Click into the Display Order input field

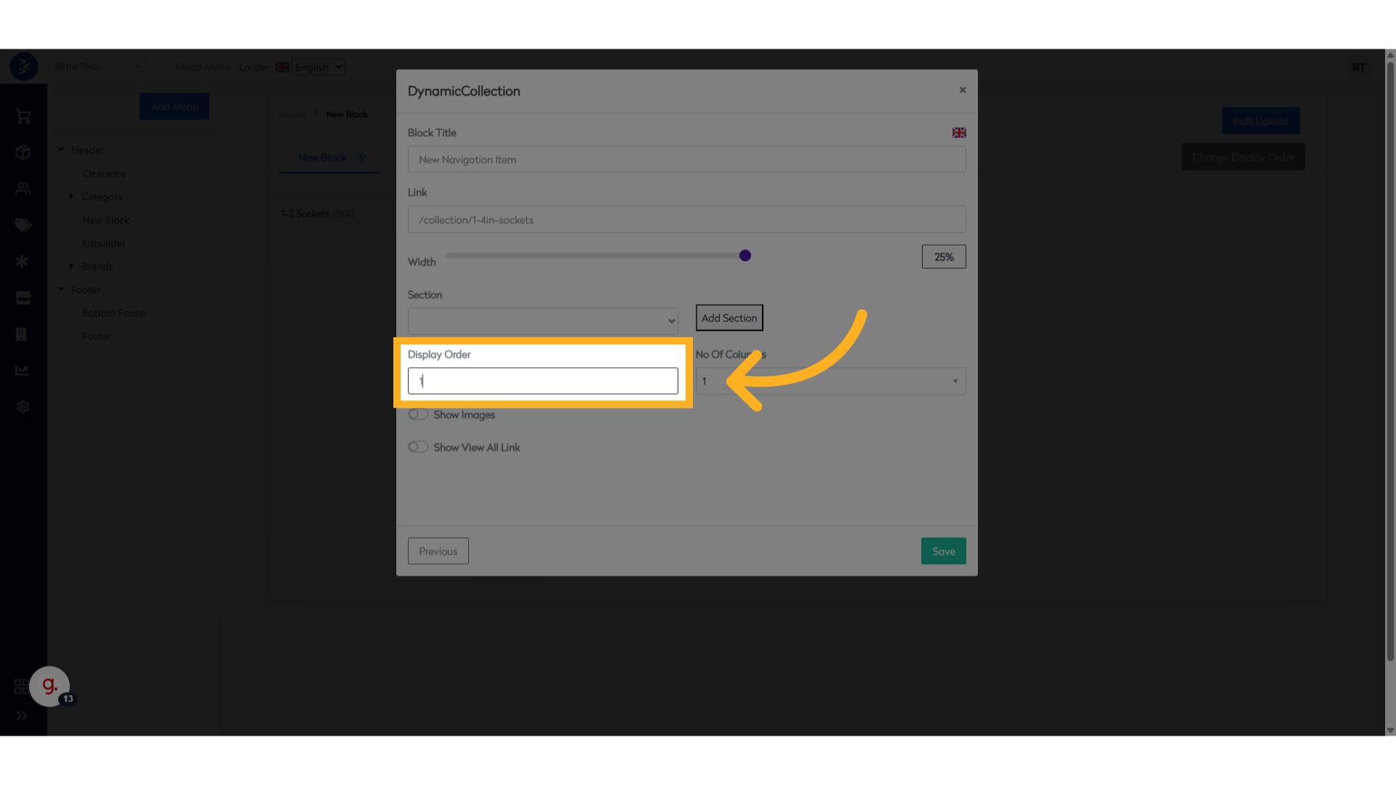542,381
